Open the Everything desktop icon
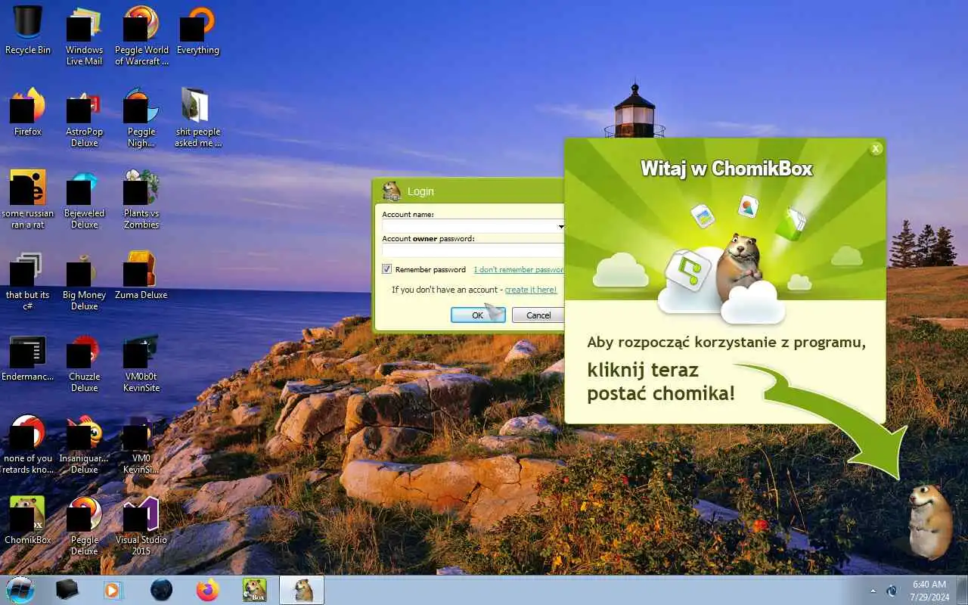Viewport: 968px width, 605px height. click(198, 30)
